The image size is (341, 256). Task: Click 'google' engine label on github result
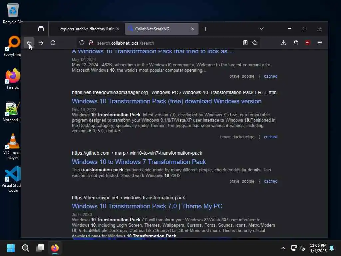[248, 181]
